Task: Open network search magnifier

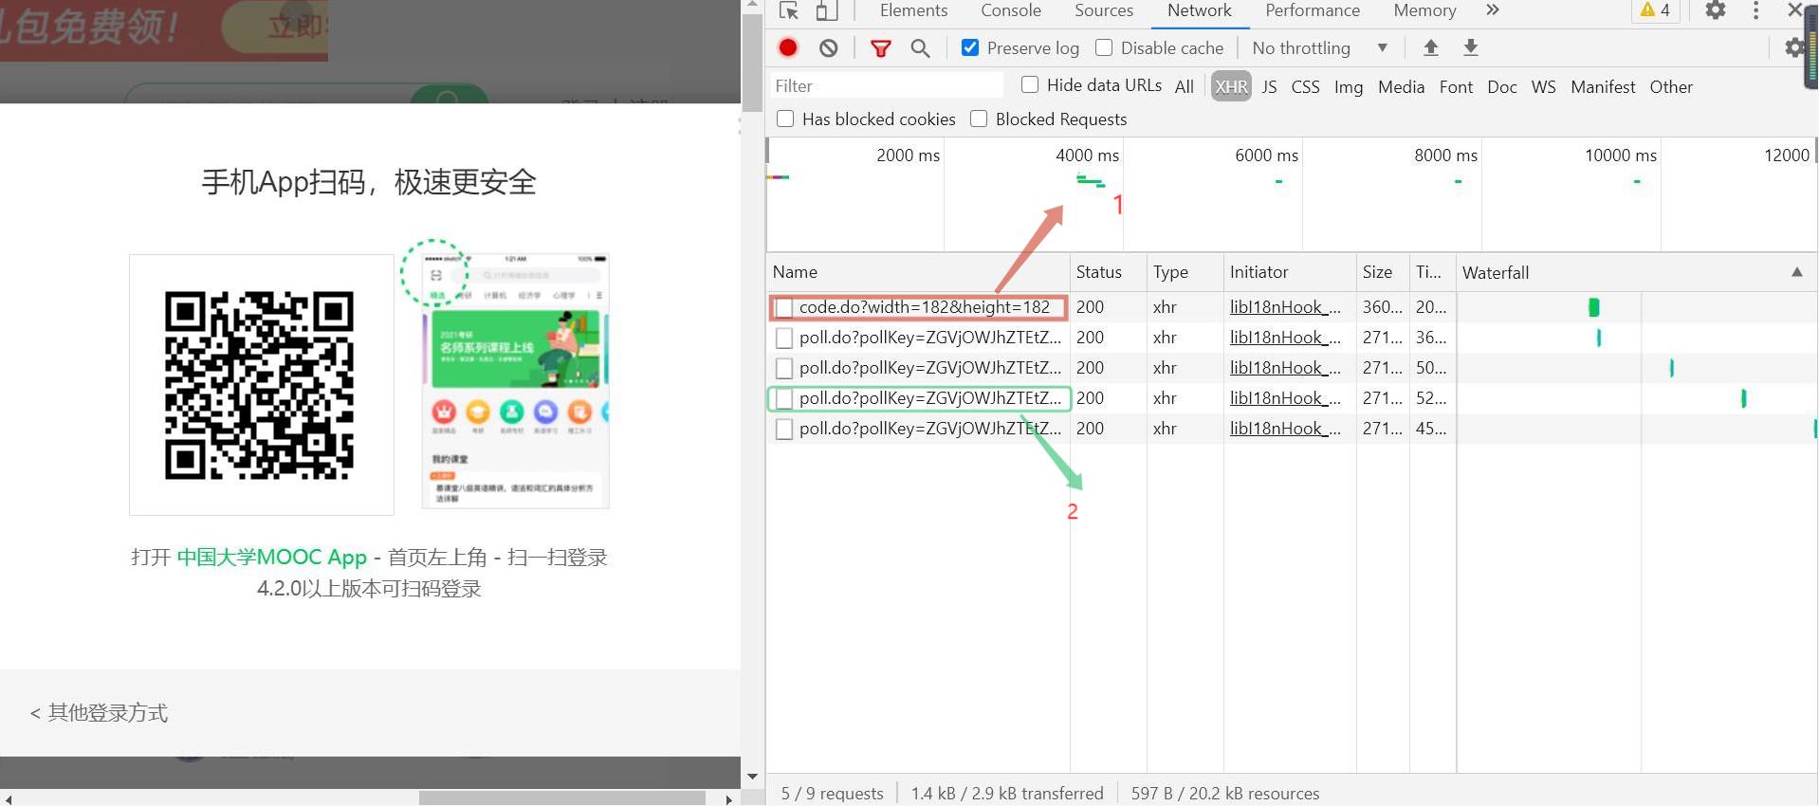Action: point(920,47)
